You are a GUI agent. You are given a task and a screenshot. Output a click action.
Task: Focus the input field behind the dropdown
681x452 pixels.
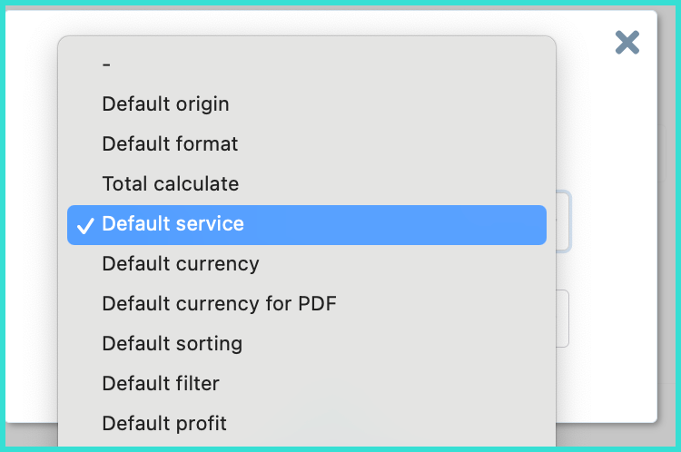pyautogui.click(x=563, y=318)
